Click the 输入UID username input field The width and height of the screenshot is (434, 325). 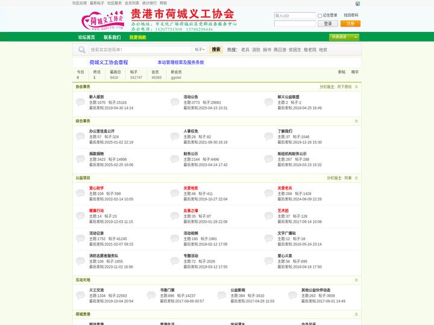click(x=295, y=16)
